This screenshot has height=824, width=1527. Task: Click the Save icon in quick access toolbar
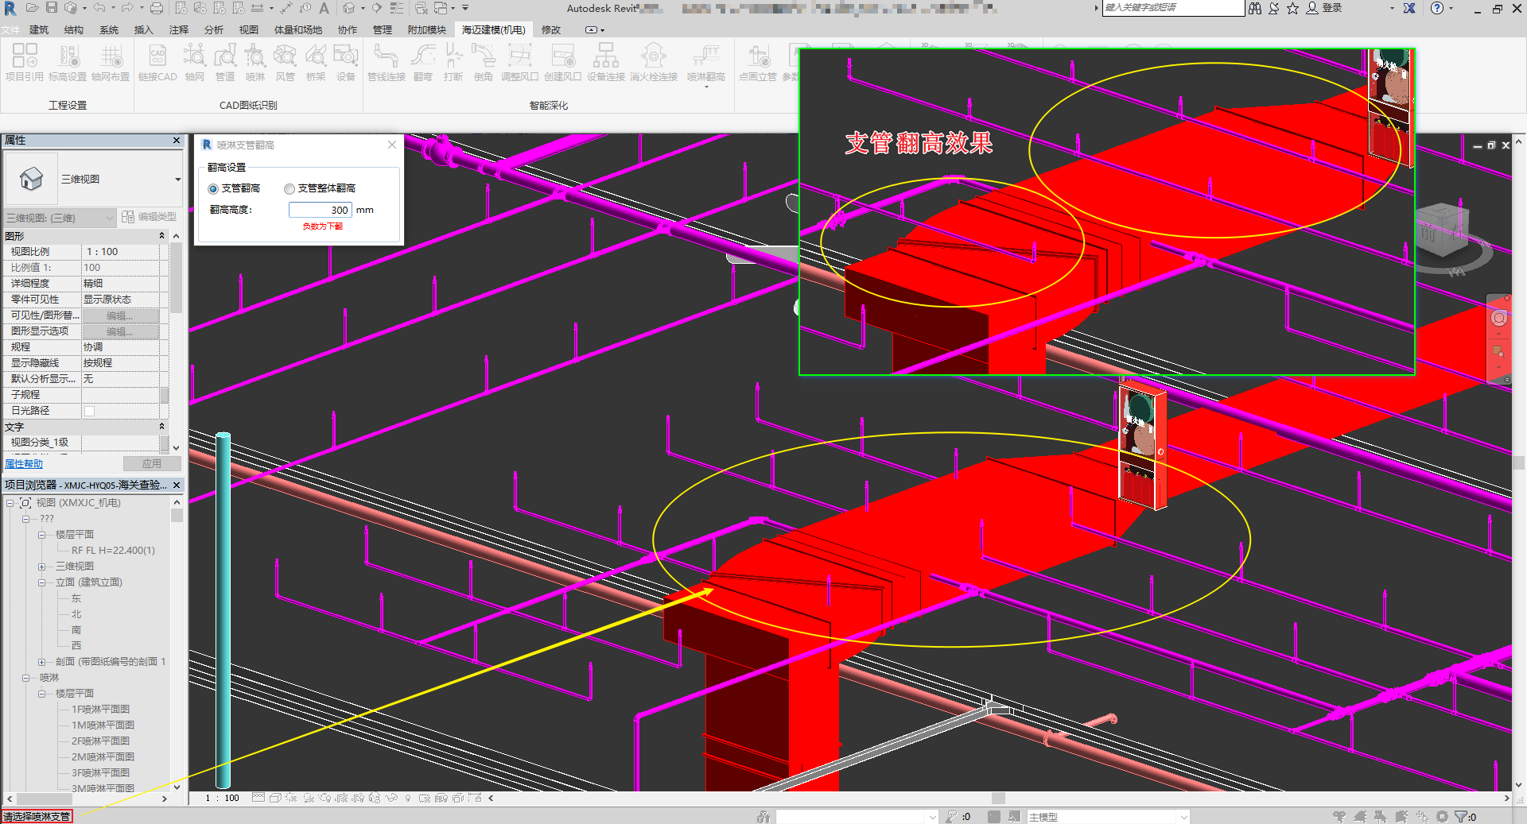pos(51,8)
